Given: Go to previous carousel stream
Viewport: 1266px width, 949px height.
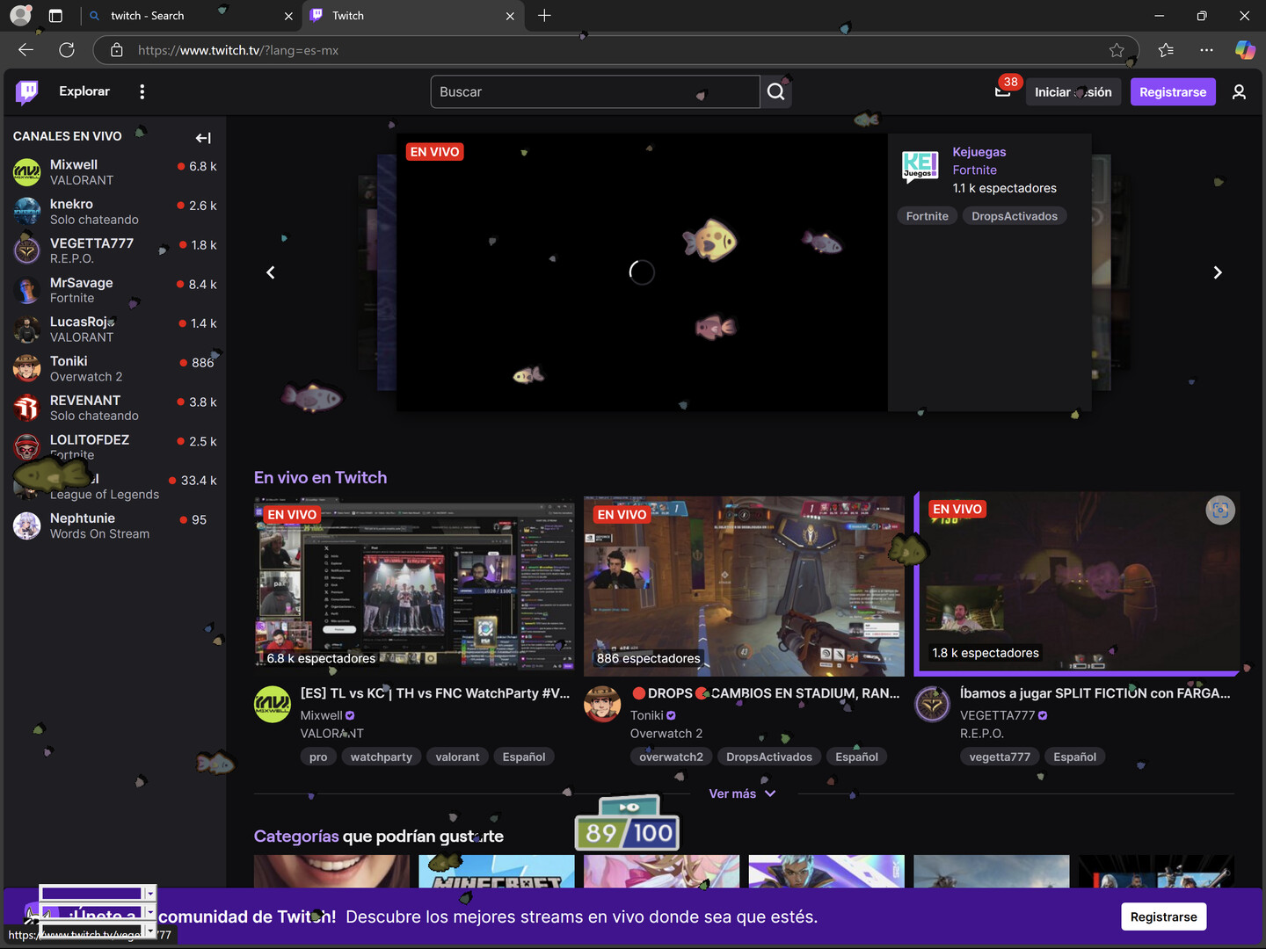Looking at the screenshot, I should (271, 272).
